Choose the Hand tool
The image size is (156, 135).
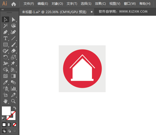(6, 101)
